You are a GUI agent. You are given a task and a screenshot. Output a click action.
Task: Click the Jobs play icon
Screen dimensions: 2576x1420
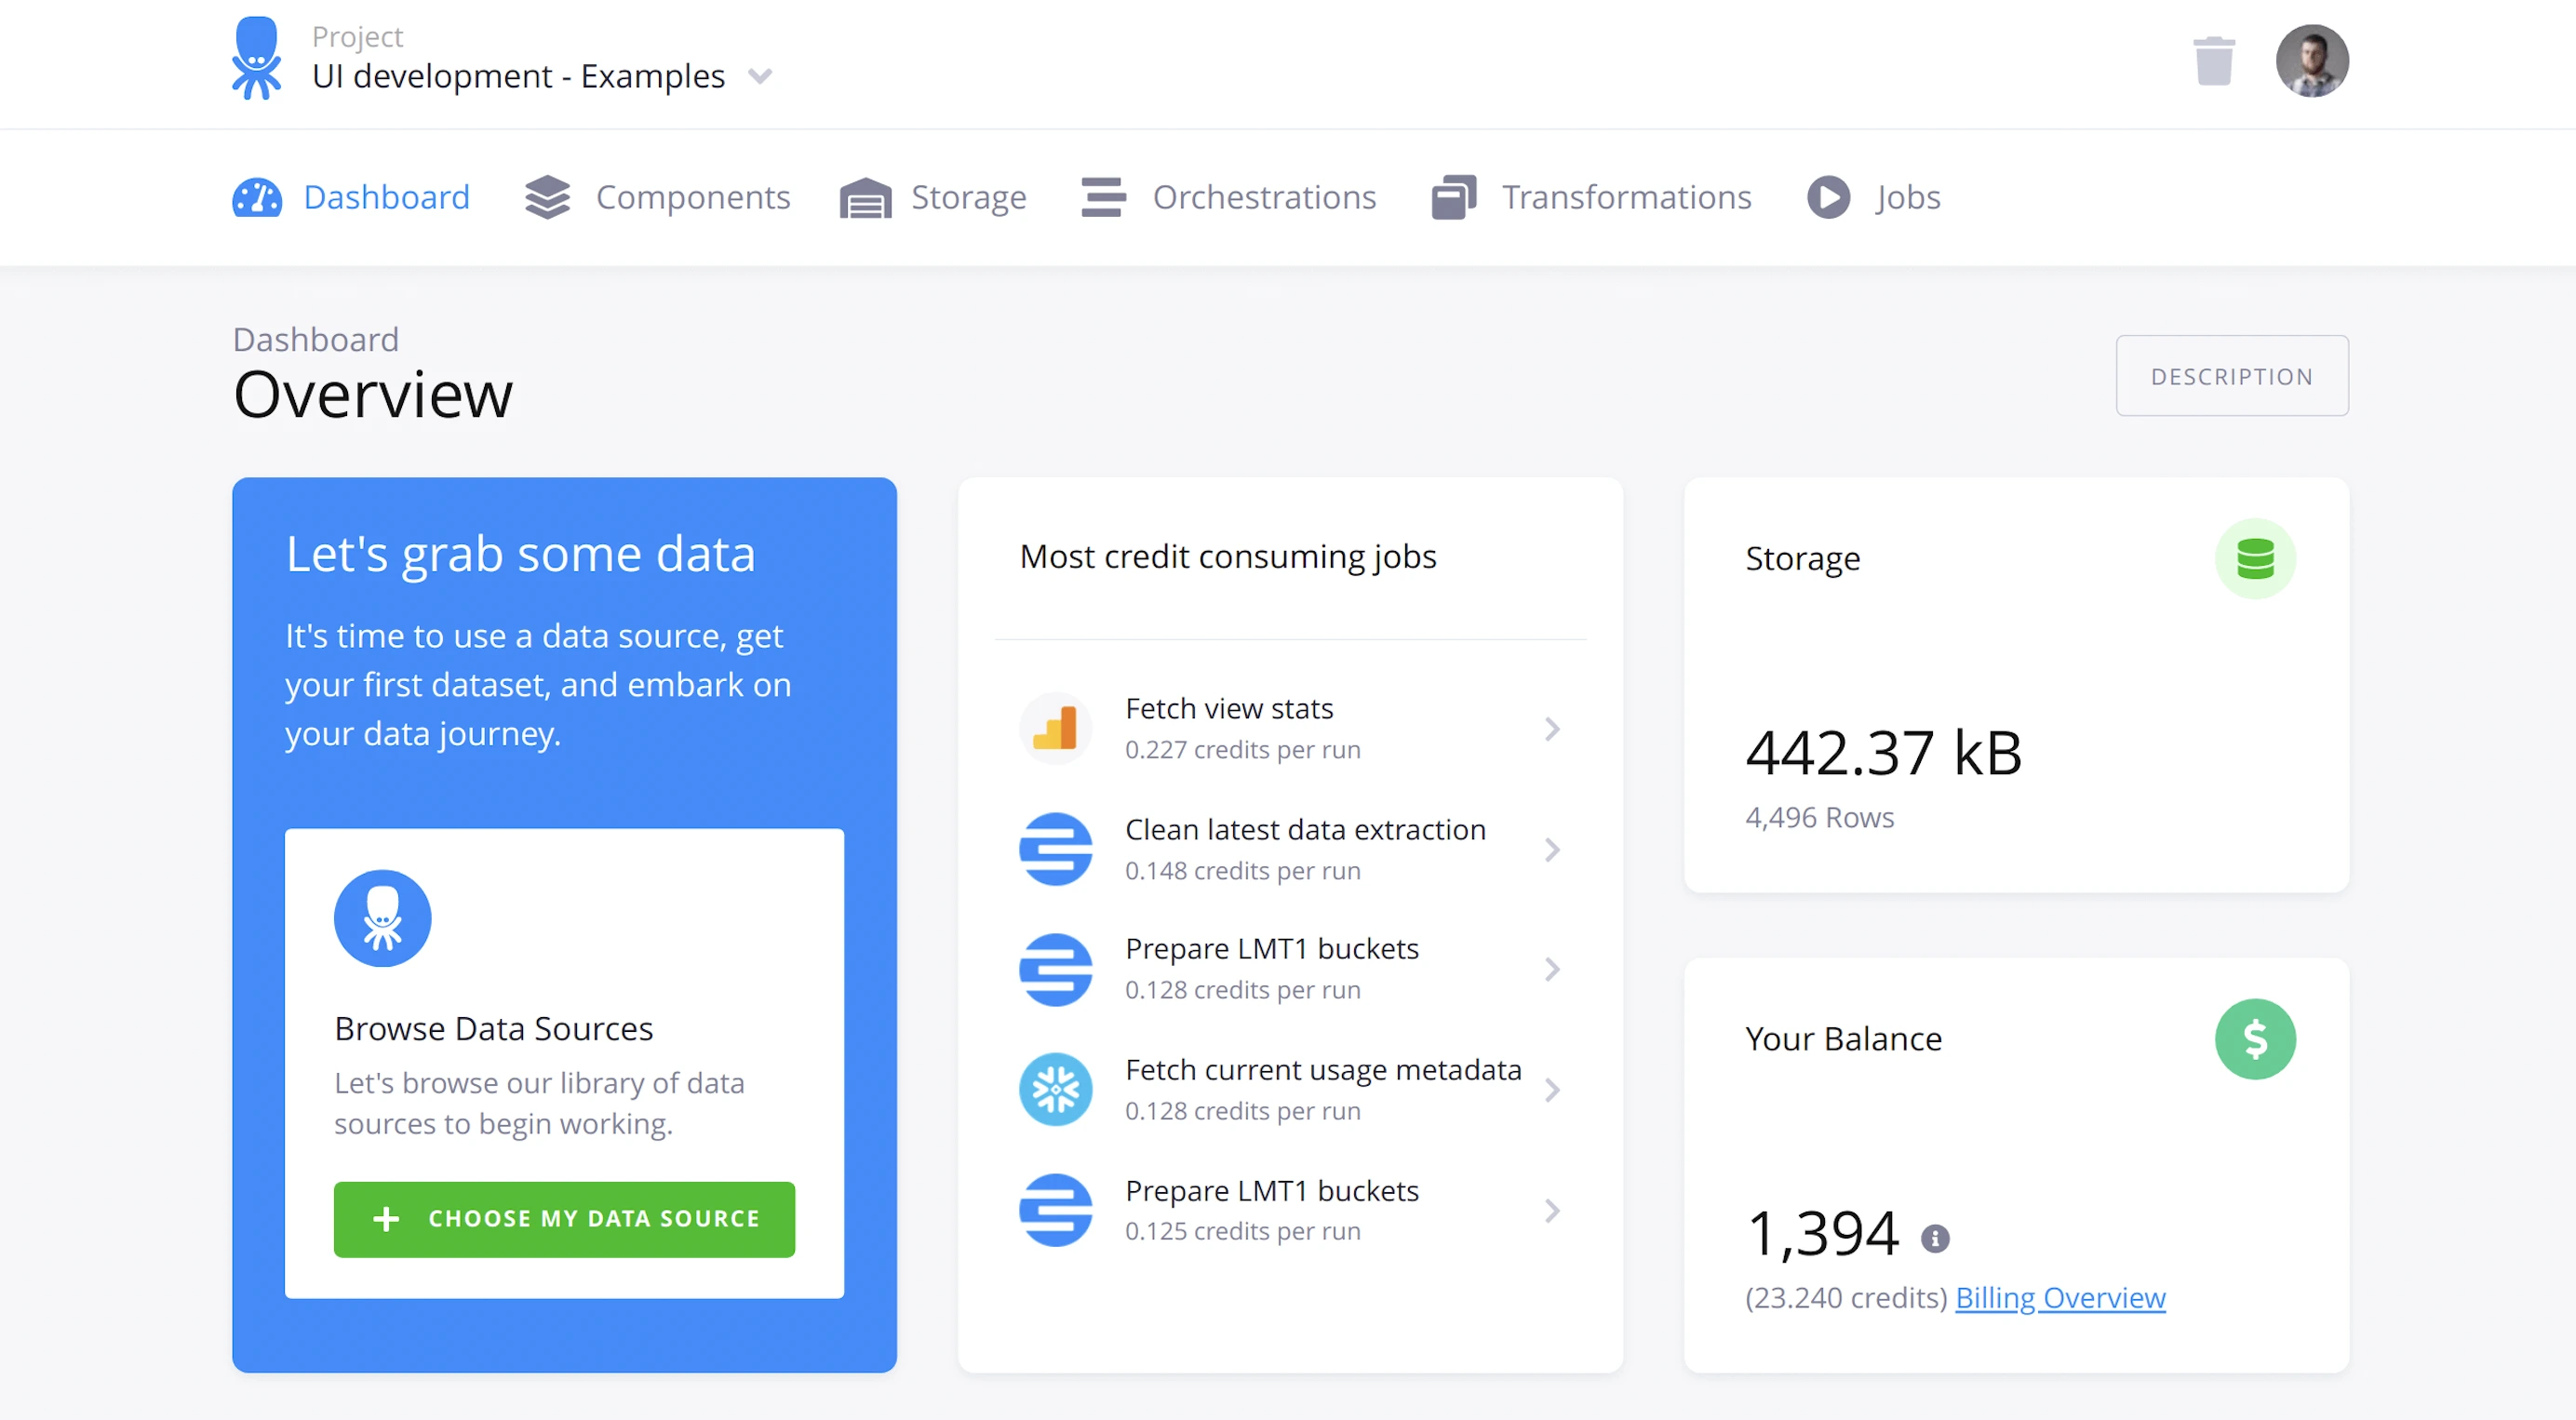[1828, 197]
